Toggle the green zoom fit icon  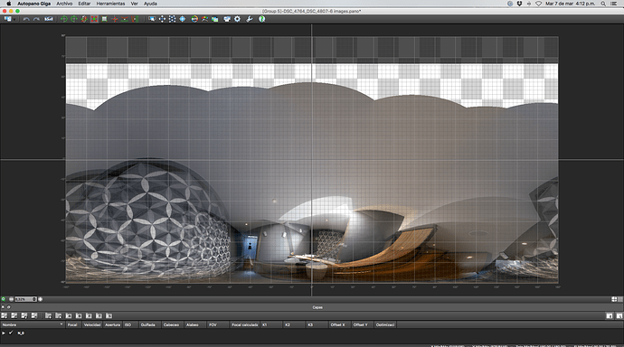pyautogui.click(x=4, y=299)
